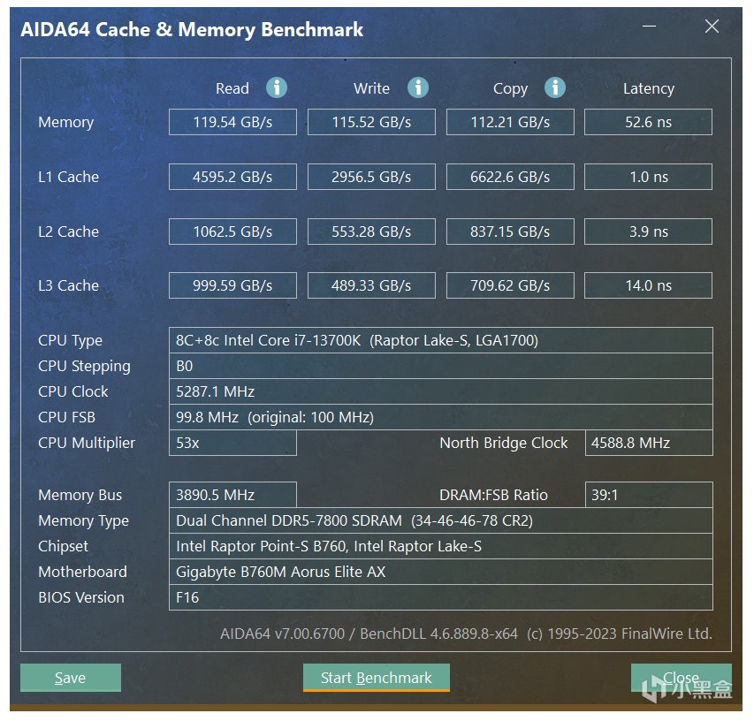Click the Read column header
The width and height of the screenshot is (754, 721).
pos(232,88)
